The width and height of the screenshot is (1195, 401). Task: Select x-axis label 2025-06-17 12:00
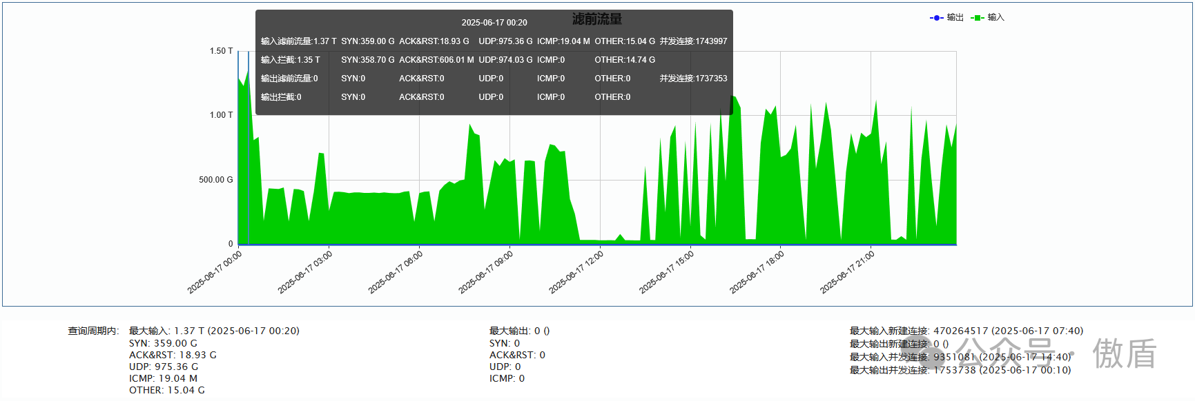(x=576, y=272)
